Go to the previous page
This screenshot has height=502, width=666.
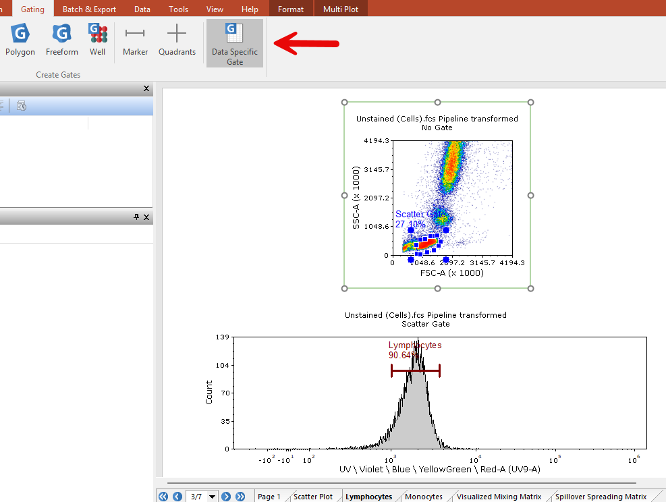177,497
